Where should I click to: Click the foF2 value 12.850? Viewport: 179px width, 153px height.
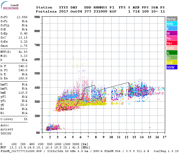point(22,17)
